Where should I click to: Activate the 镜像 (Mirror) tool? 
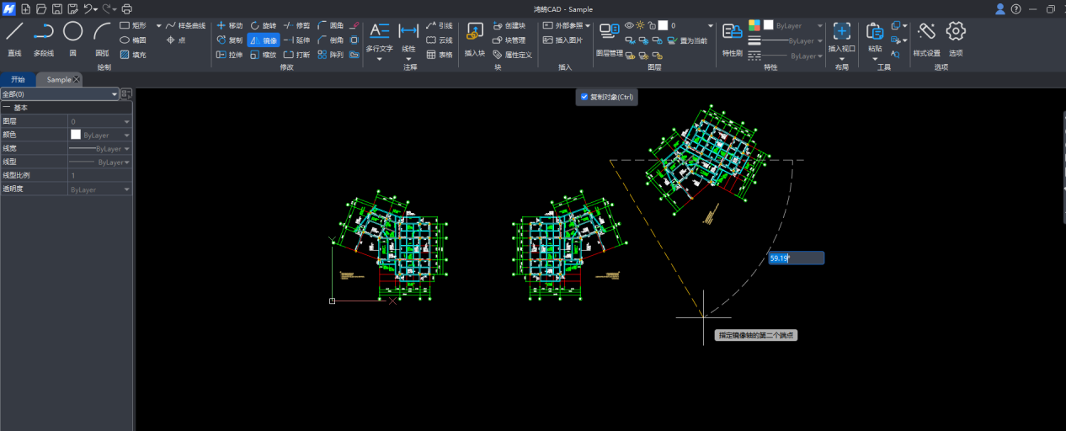263,40
